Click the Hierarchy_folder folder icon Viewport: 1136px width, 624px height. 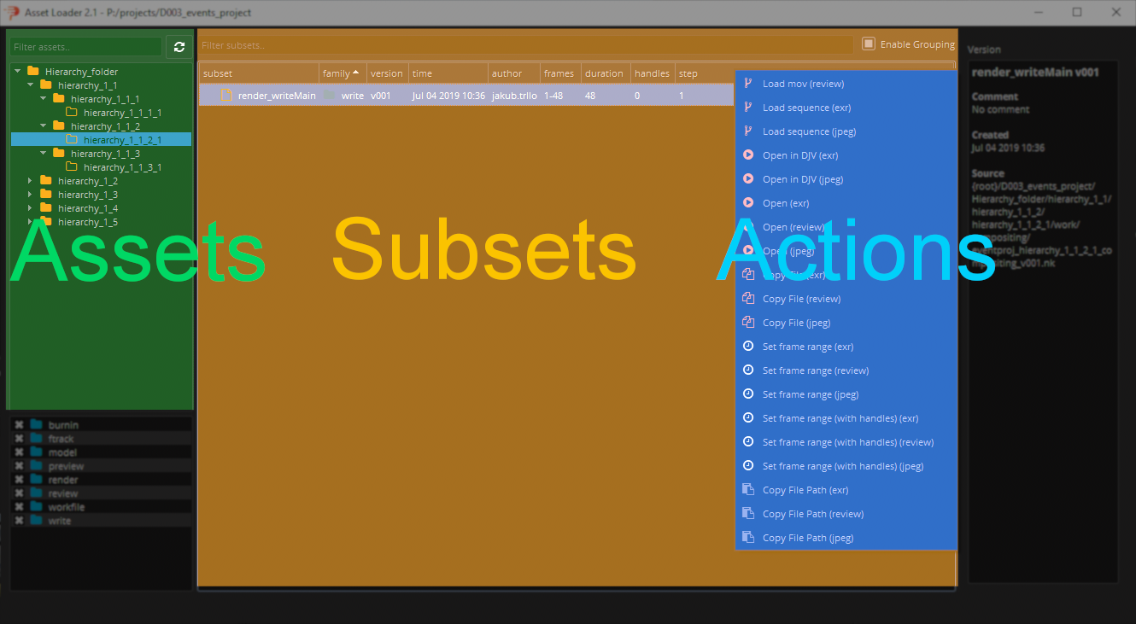(x=33, y=72)
